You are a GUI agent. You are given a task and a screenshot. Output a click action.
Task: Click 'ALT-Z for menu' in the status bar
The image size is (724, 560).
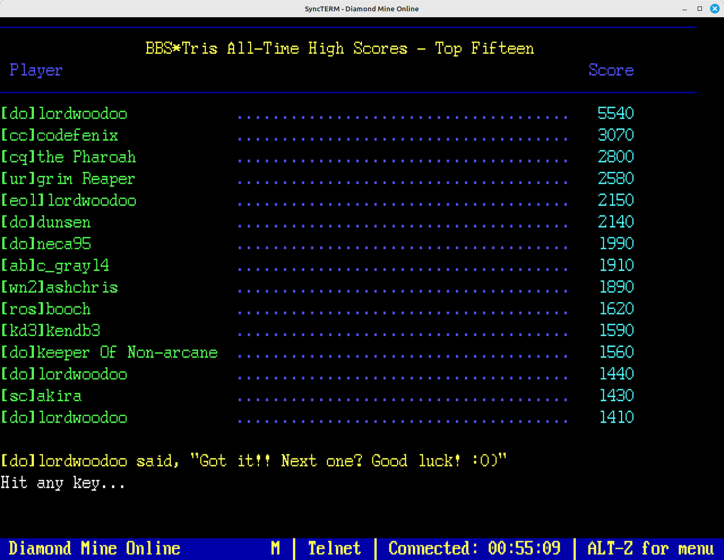point(651,549)
